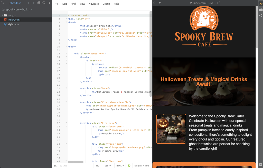Toggle INS insert mode in status bar
The image size is (263, 168).
coord(97,166)
